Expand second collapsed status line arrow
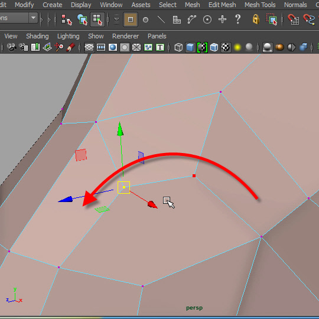The image size is (319, 319). point(49,19)
